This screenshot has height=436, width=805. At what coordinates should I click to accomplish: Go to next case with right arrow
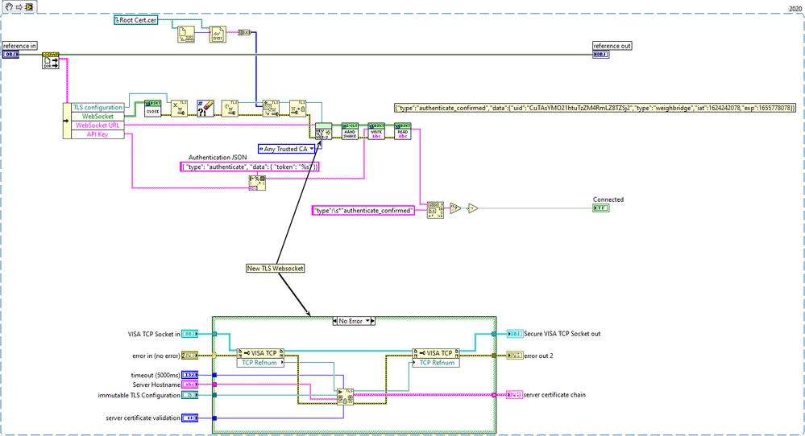click(373, 321)
